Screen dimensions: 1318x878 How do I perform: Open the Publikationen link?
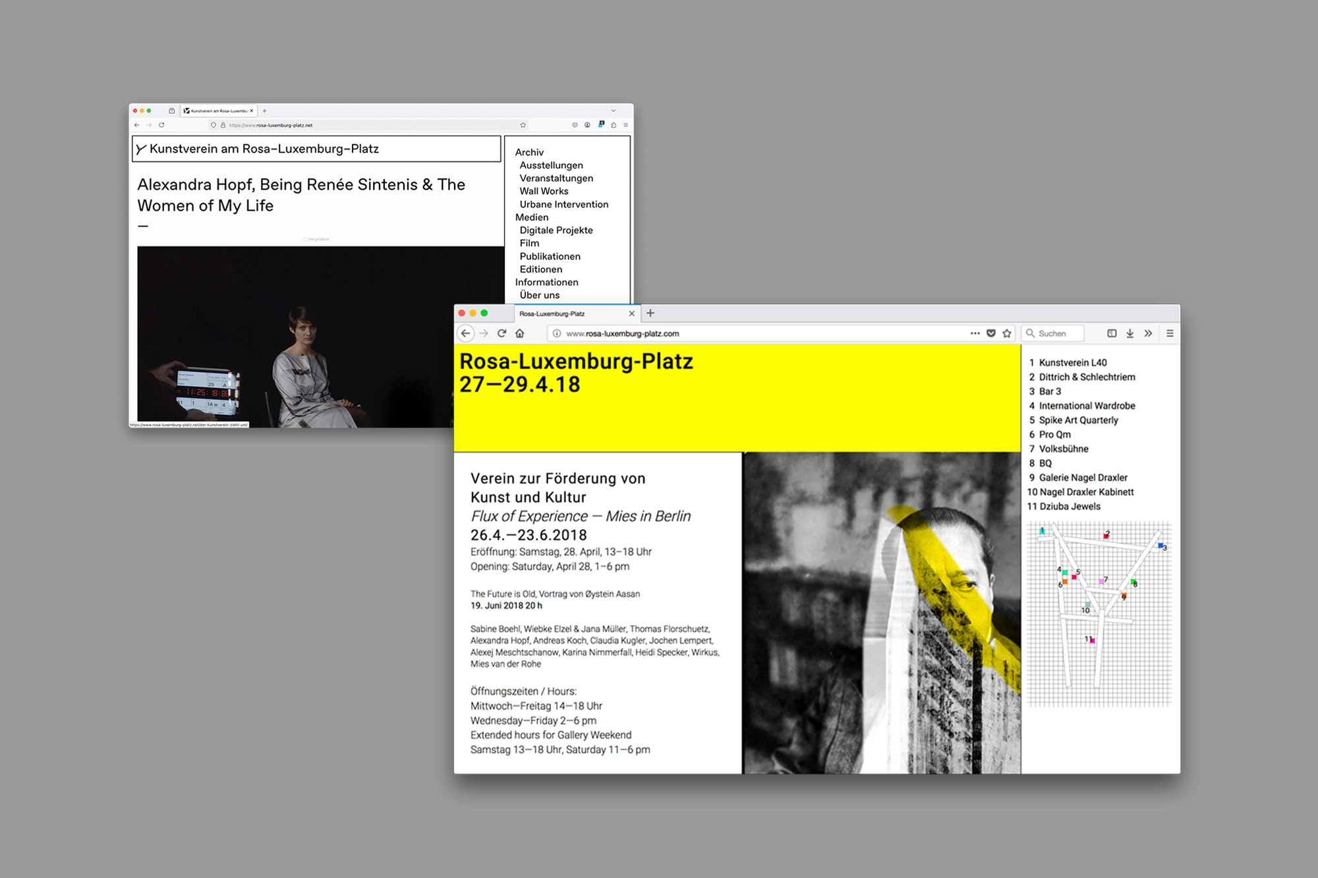550,256
